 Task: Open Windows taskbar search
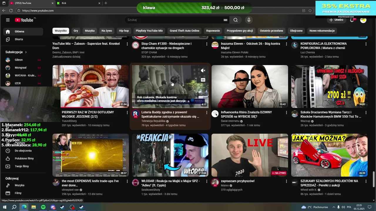(x=14, y=207)
